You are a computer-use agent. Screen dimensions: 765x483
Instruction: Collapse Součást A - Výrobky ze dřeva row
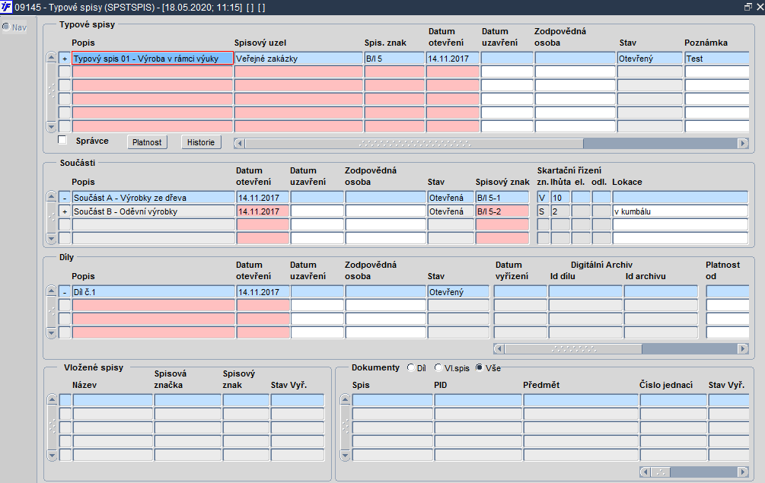pos(65,198)
